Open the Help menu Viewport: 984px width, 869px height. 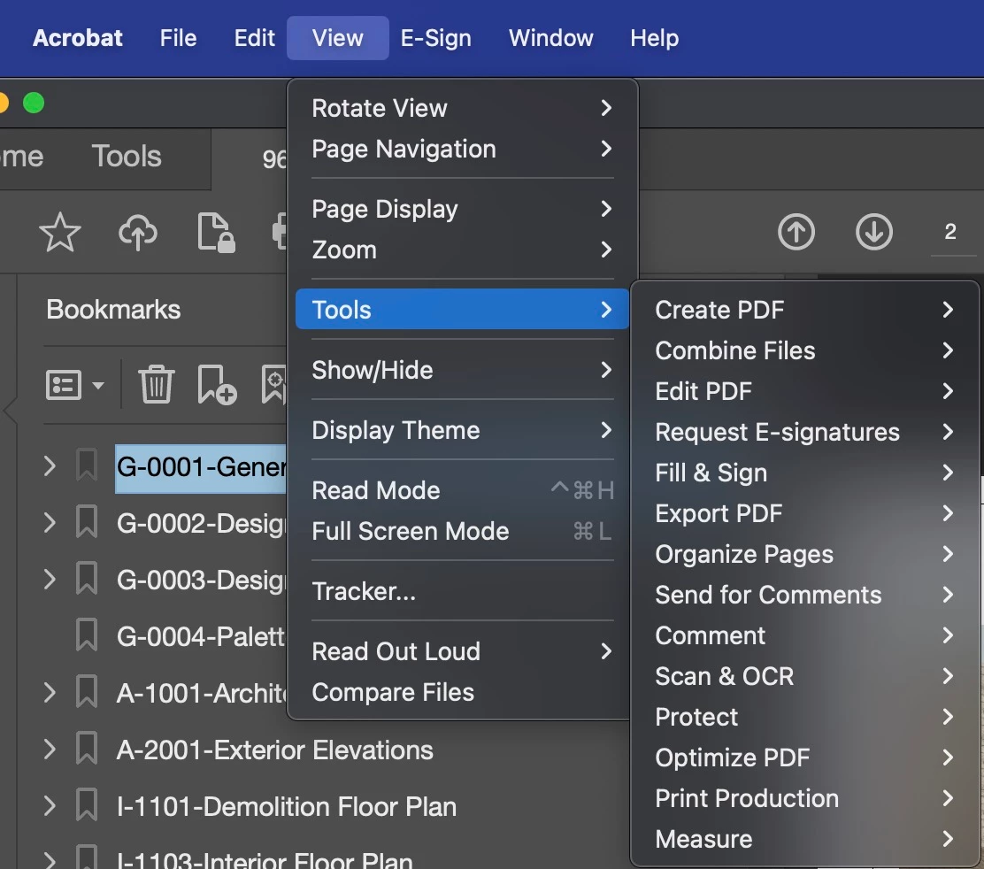tap(655, 38)
